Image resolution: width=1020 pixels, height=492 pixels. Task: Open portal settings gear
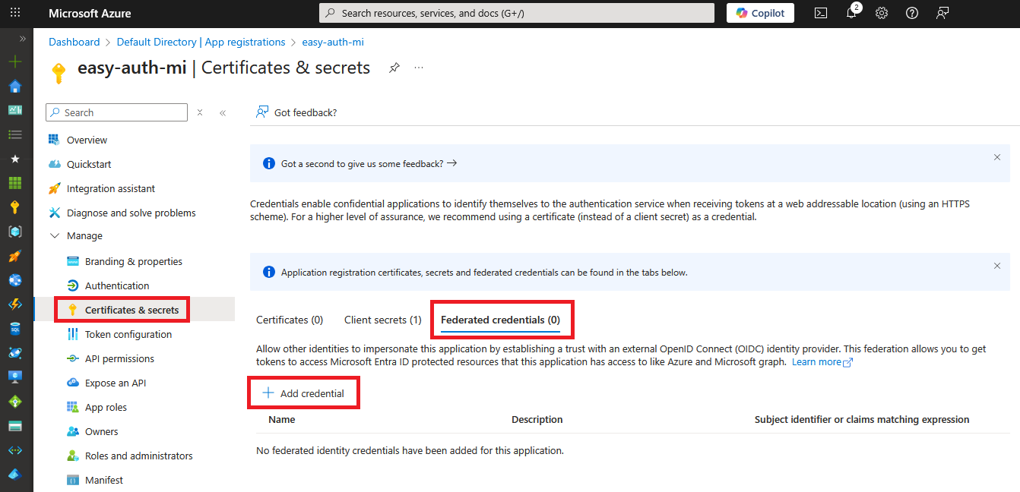point(882,13)
